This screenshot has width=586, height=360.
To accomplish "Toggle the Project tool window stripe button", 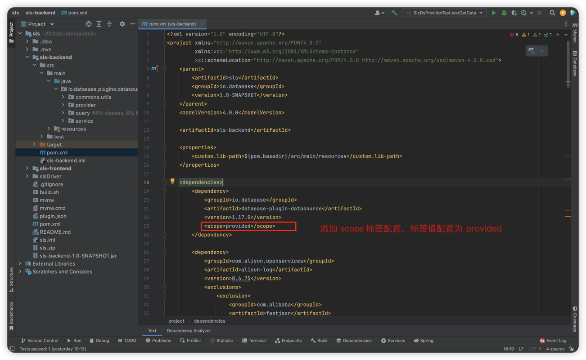I will pyautogui.click(x=11, y=32).
